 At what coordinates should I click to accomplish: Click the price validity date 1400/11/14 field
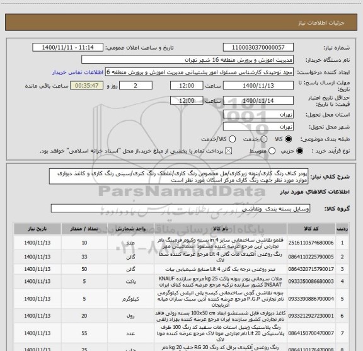click(258, 100)
